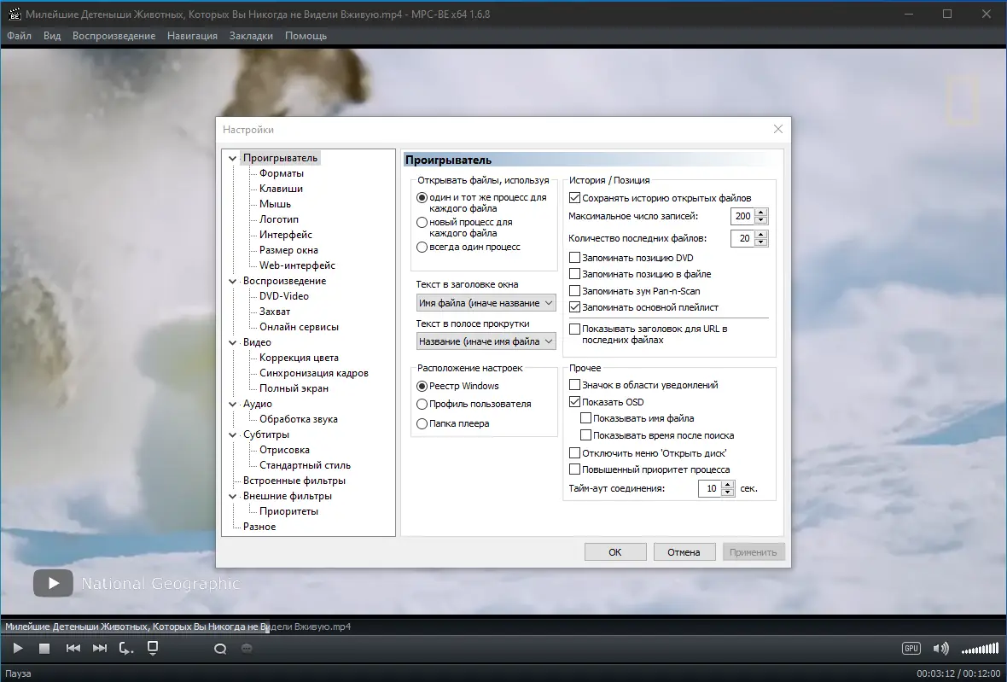The height and width of the screenshot is (682, 1007).
Task: Click the YouTube play logo overlay
Action: pyautogui.click(x=53, y=583)
